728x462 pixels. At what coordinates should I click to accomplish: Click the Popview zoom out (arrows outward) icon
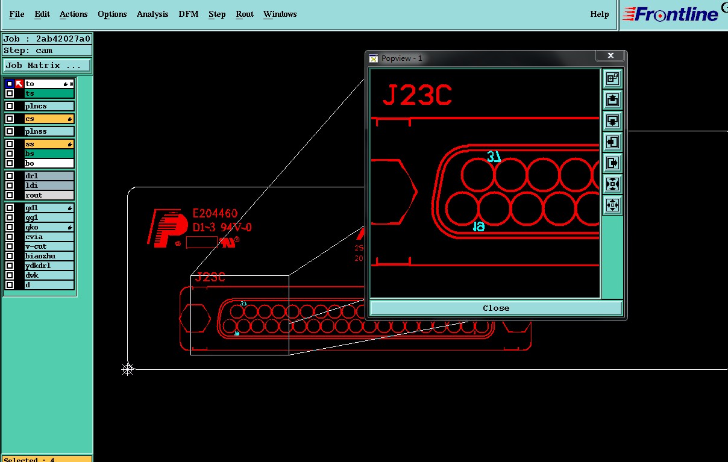[612, 205]
